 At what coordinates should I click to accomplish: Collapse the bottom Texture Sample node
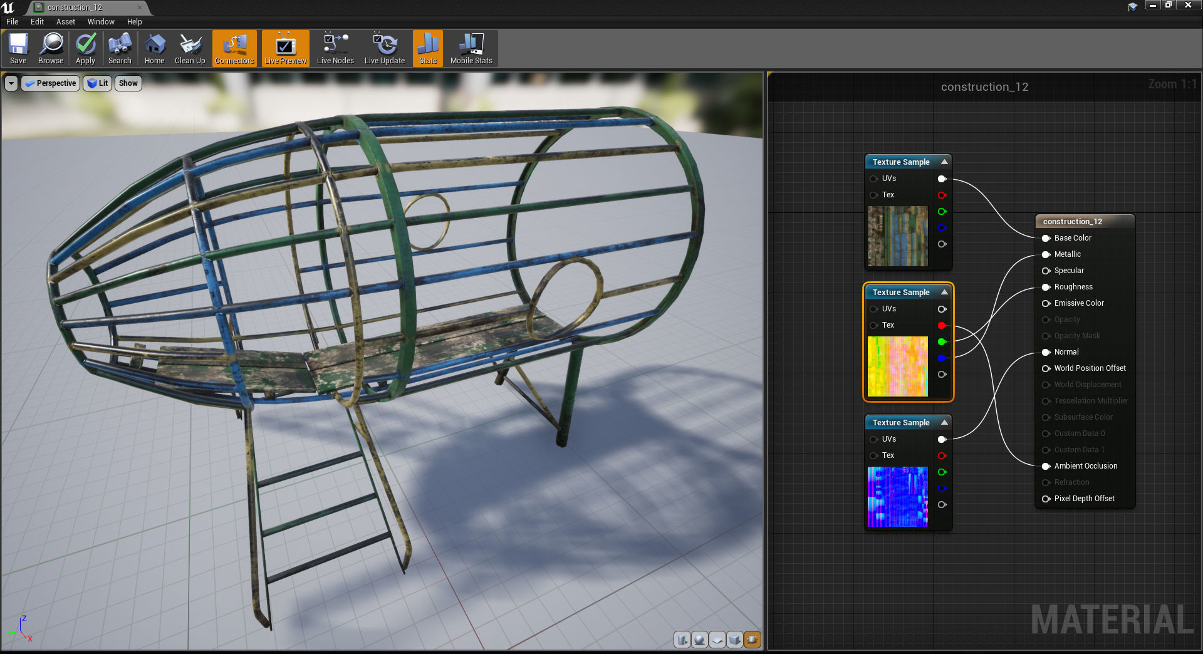944,422
